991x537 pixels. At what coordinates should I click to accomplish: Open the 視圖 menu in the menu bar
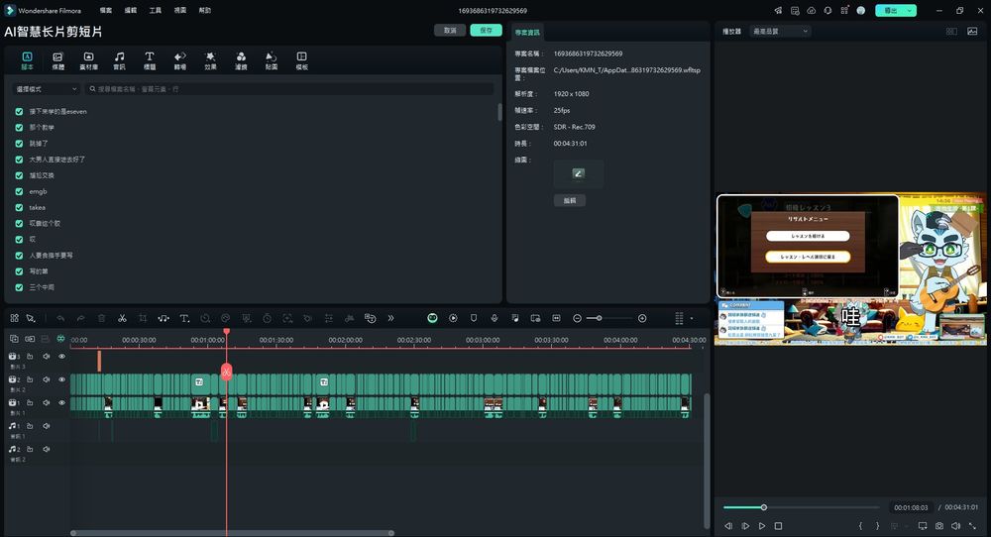click(x=180, y=11)
